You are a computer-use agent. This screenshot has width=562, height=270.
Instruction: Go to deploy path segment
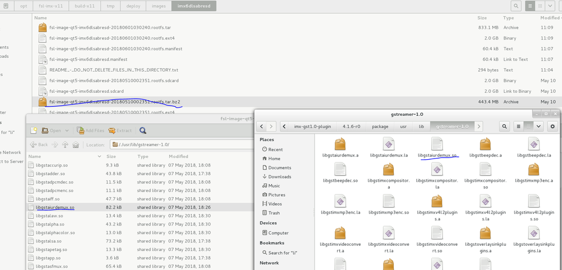tap(133, 6)
